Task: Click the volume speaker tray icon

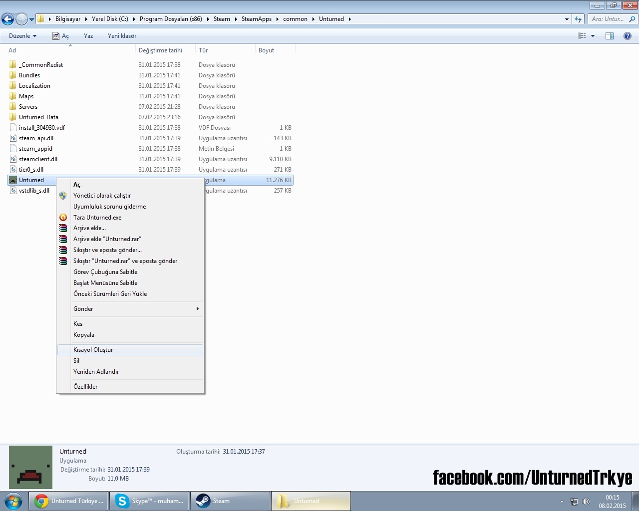Action: [586, 502]
